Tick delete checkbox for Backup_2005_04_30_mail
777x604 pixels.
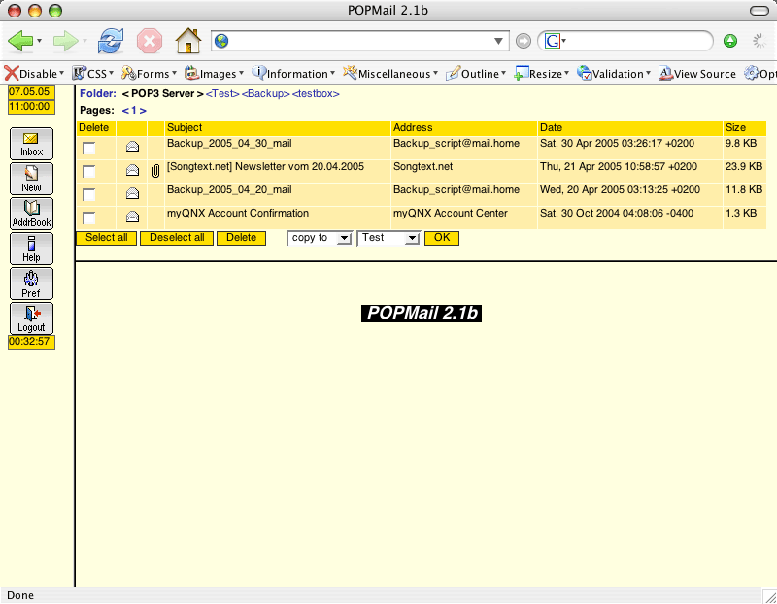(89, 148)
